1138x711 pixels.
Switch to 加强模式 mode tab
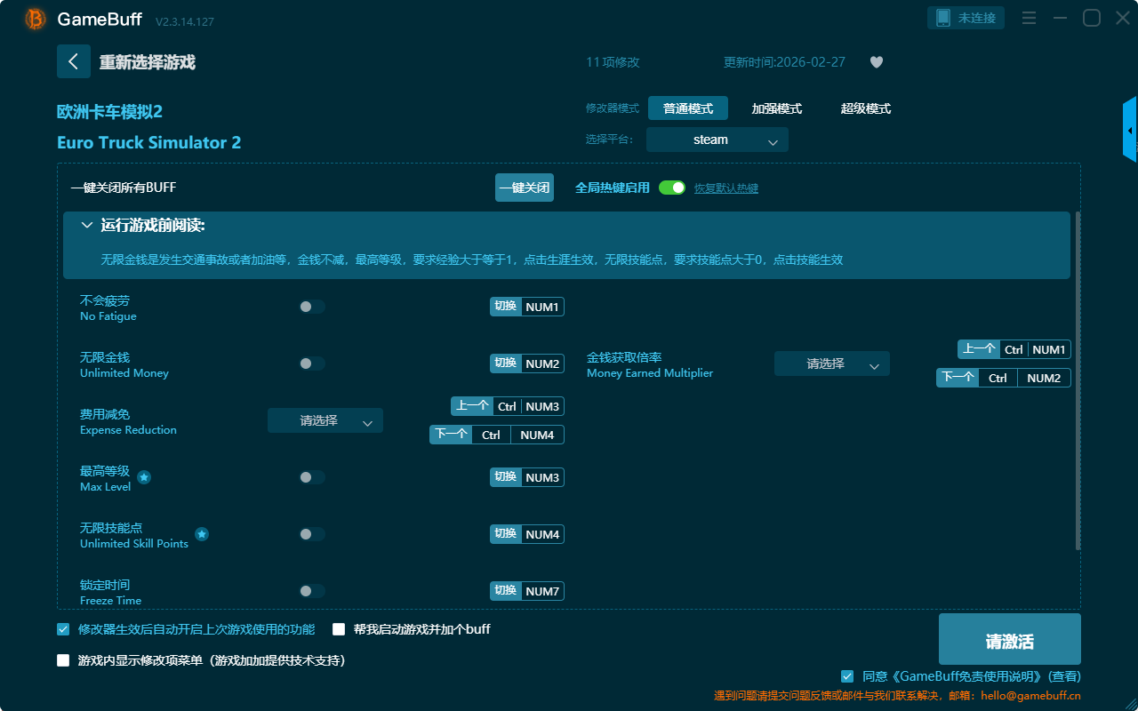(x=776, y=108)
